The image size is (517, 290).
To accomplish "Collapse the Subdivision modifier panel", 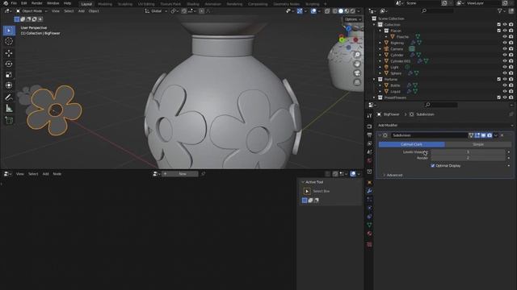I will click(380, 135).
